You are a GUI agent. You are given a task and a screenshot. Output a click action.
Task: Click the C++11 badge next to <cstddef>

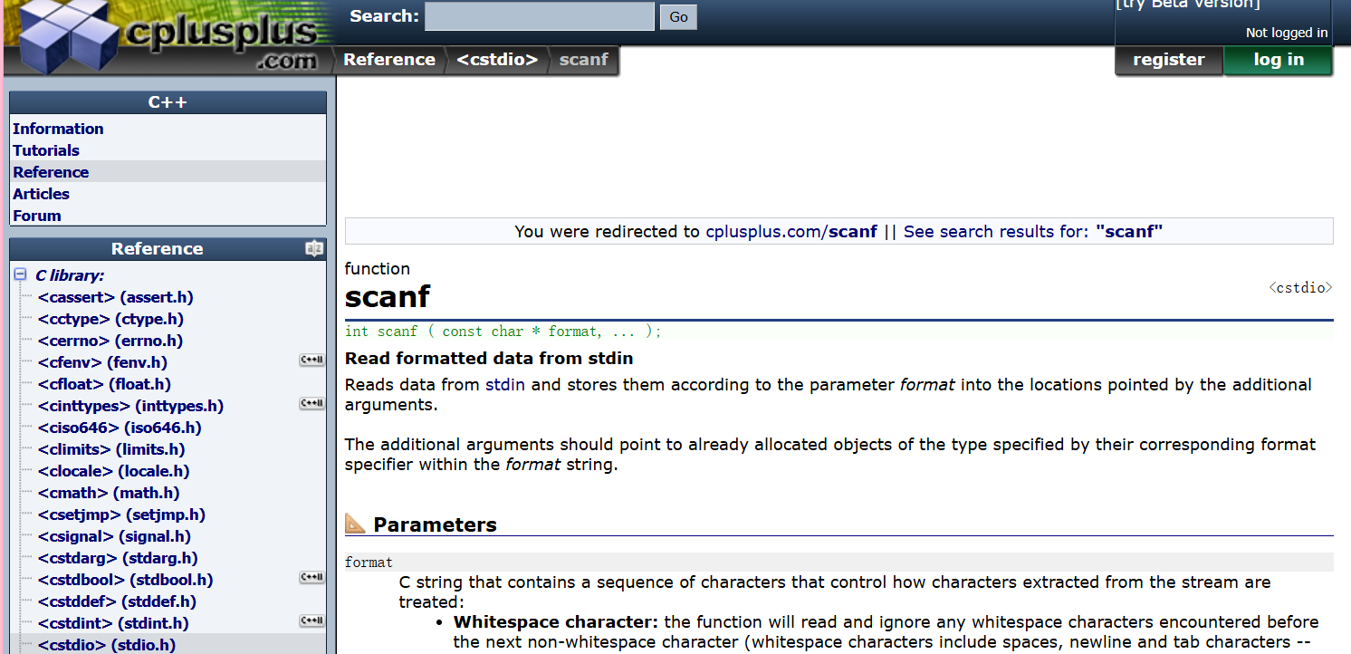click(311, 601)
